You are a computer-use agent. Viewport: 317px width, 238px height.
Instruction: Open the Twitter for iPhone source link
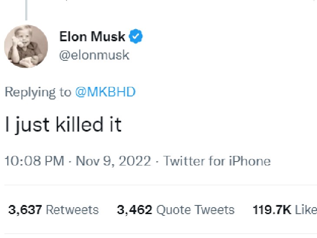pos(217,161)
